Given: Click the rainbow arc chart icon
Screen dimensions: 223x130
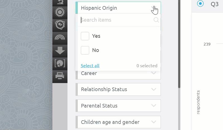Looking at the screenshot, I should (x=60, y=37).
